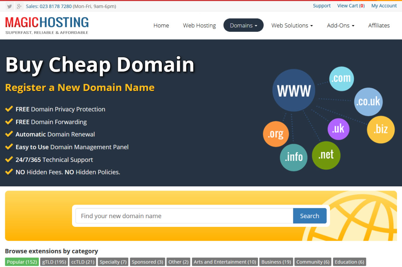The width and height of the screenshot is (402, 267).
Task: Select Web Hosting in the navigation
Action: pyautogui.click(x=199, y=25)
